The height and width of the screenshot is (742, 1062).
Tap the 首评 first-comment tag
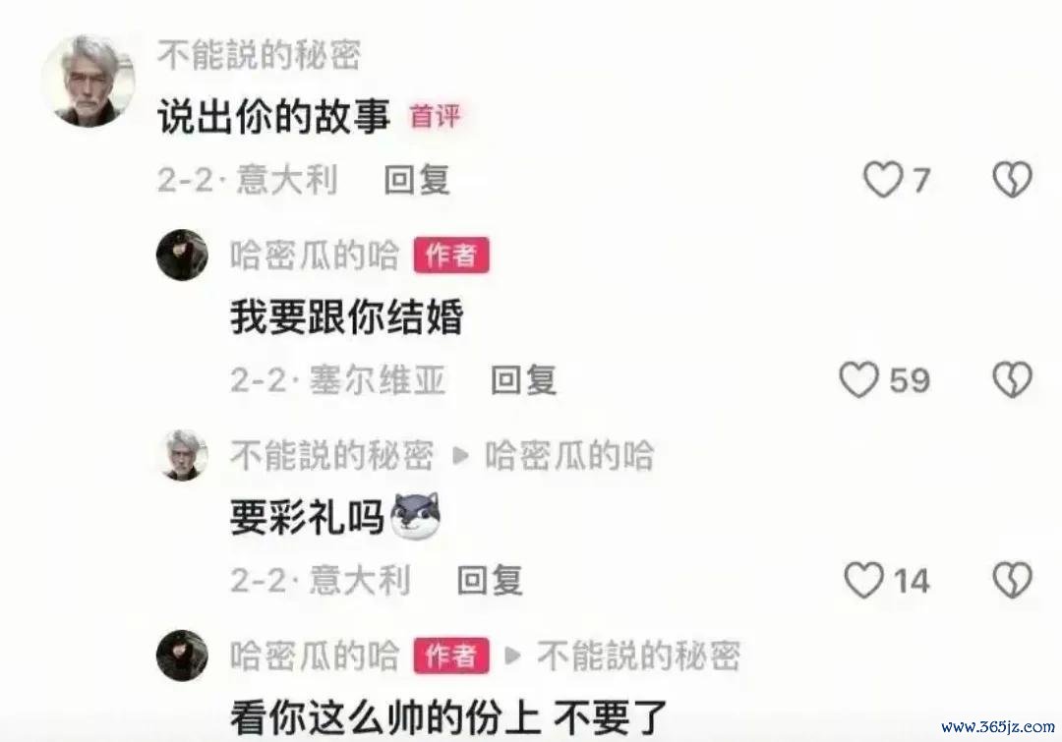435,116
